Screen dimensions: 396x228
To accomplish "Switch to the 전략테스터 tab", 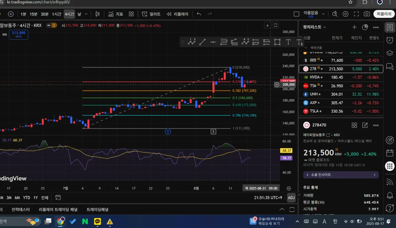I will point(20,209).
